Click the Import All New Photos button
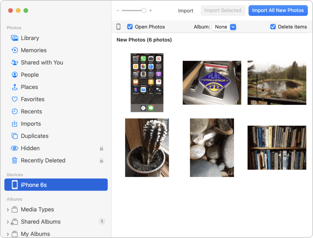Image resolution: width=313 pixels, height=238 pixels. tap(278, 10)
